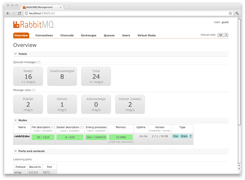Click the browser back arrow
This screenshot has width=245, height=180.
[8, 13]
